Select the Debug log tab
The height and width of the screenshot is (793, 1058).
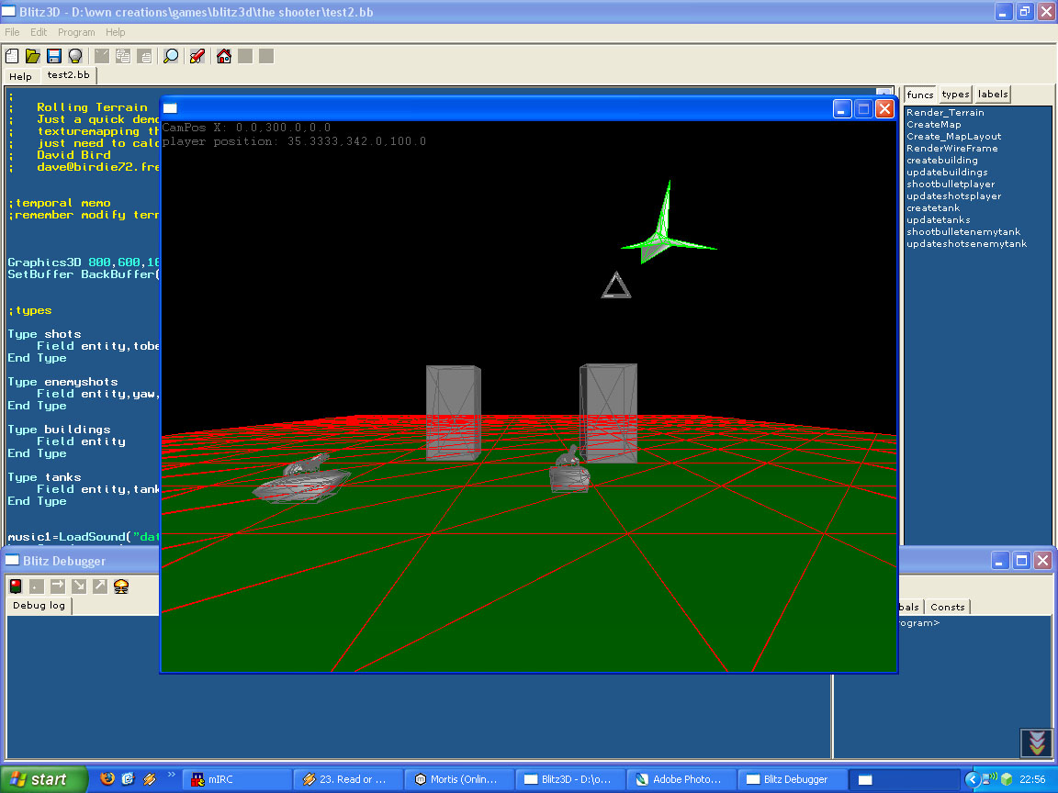point(39,606)
